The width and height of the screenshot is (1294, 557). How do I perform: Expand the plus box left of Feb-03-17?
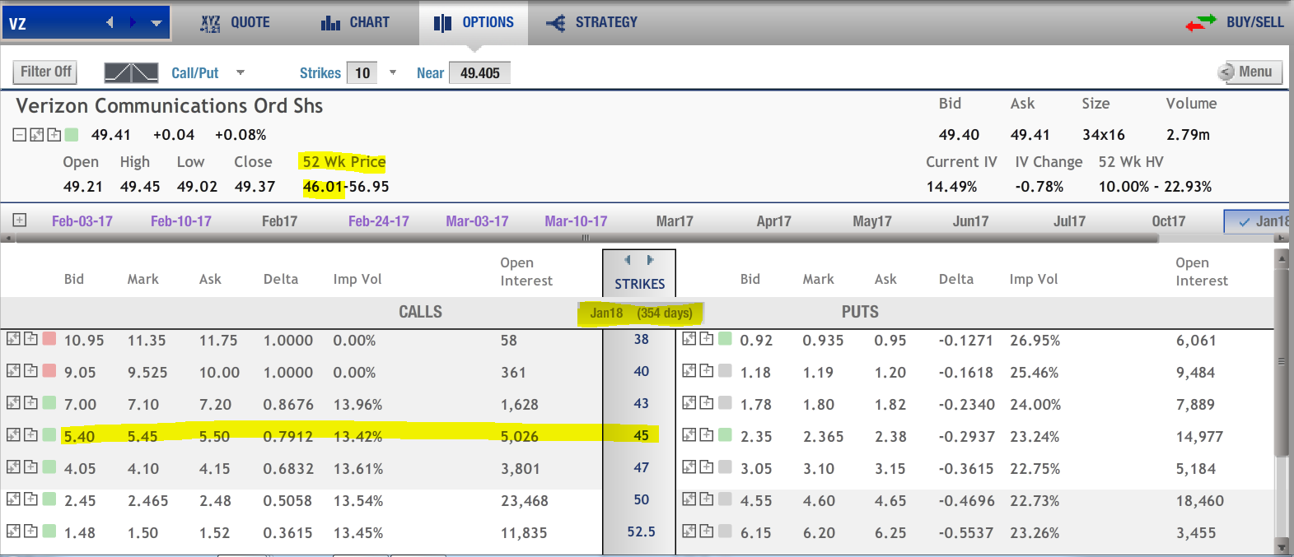20,220
